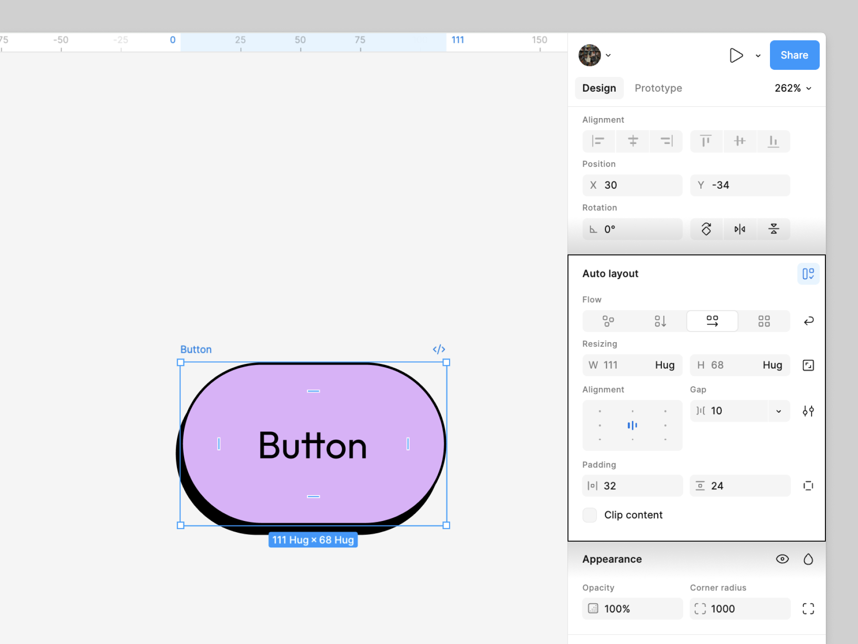Select grid flow layout option
858x644 pixels.
(x=764, y=321)
